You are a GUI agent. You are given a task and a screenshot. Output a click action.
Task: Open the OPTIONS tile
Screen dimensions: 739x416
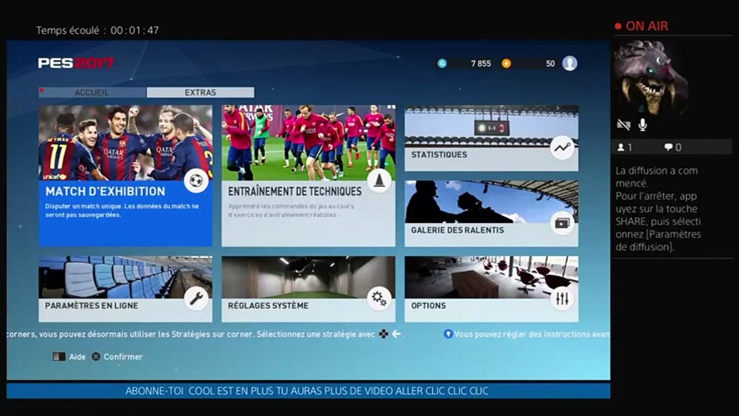tap(491, 289)
